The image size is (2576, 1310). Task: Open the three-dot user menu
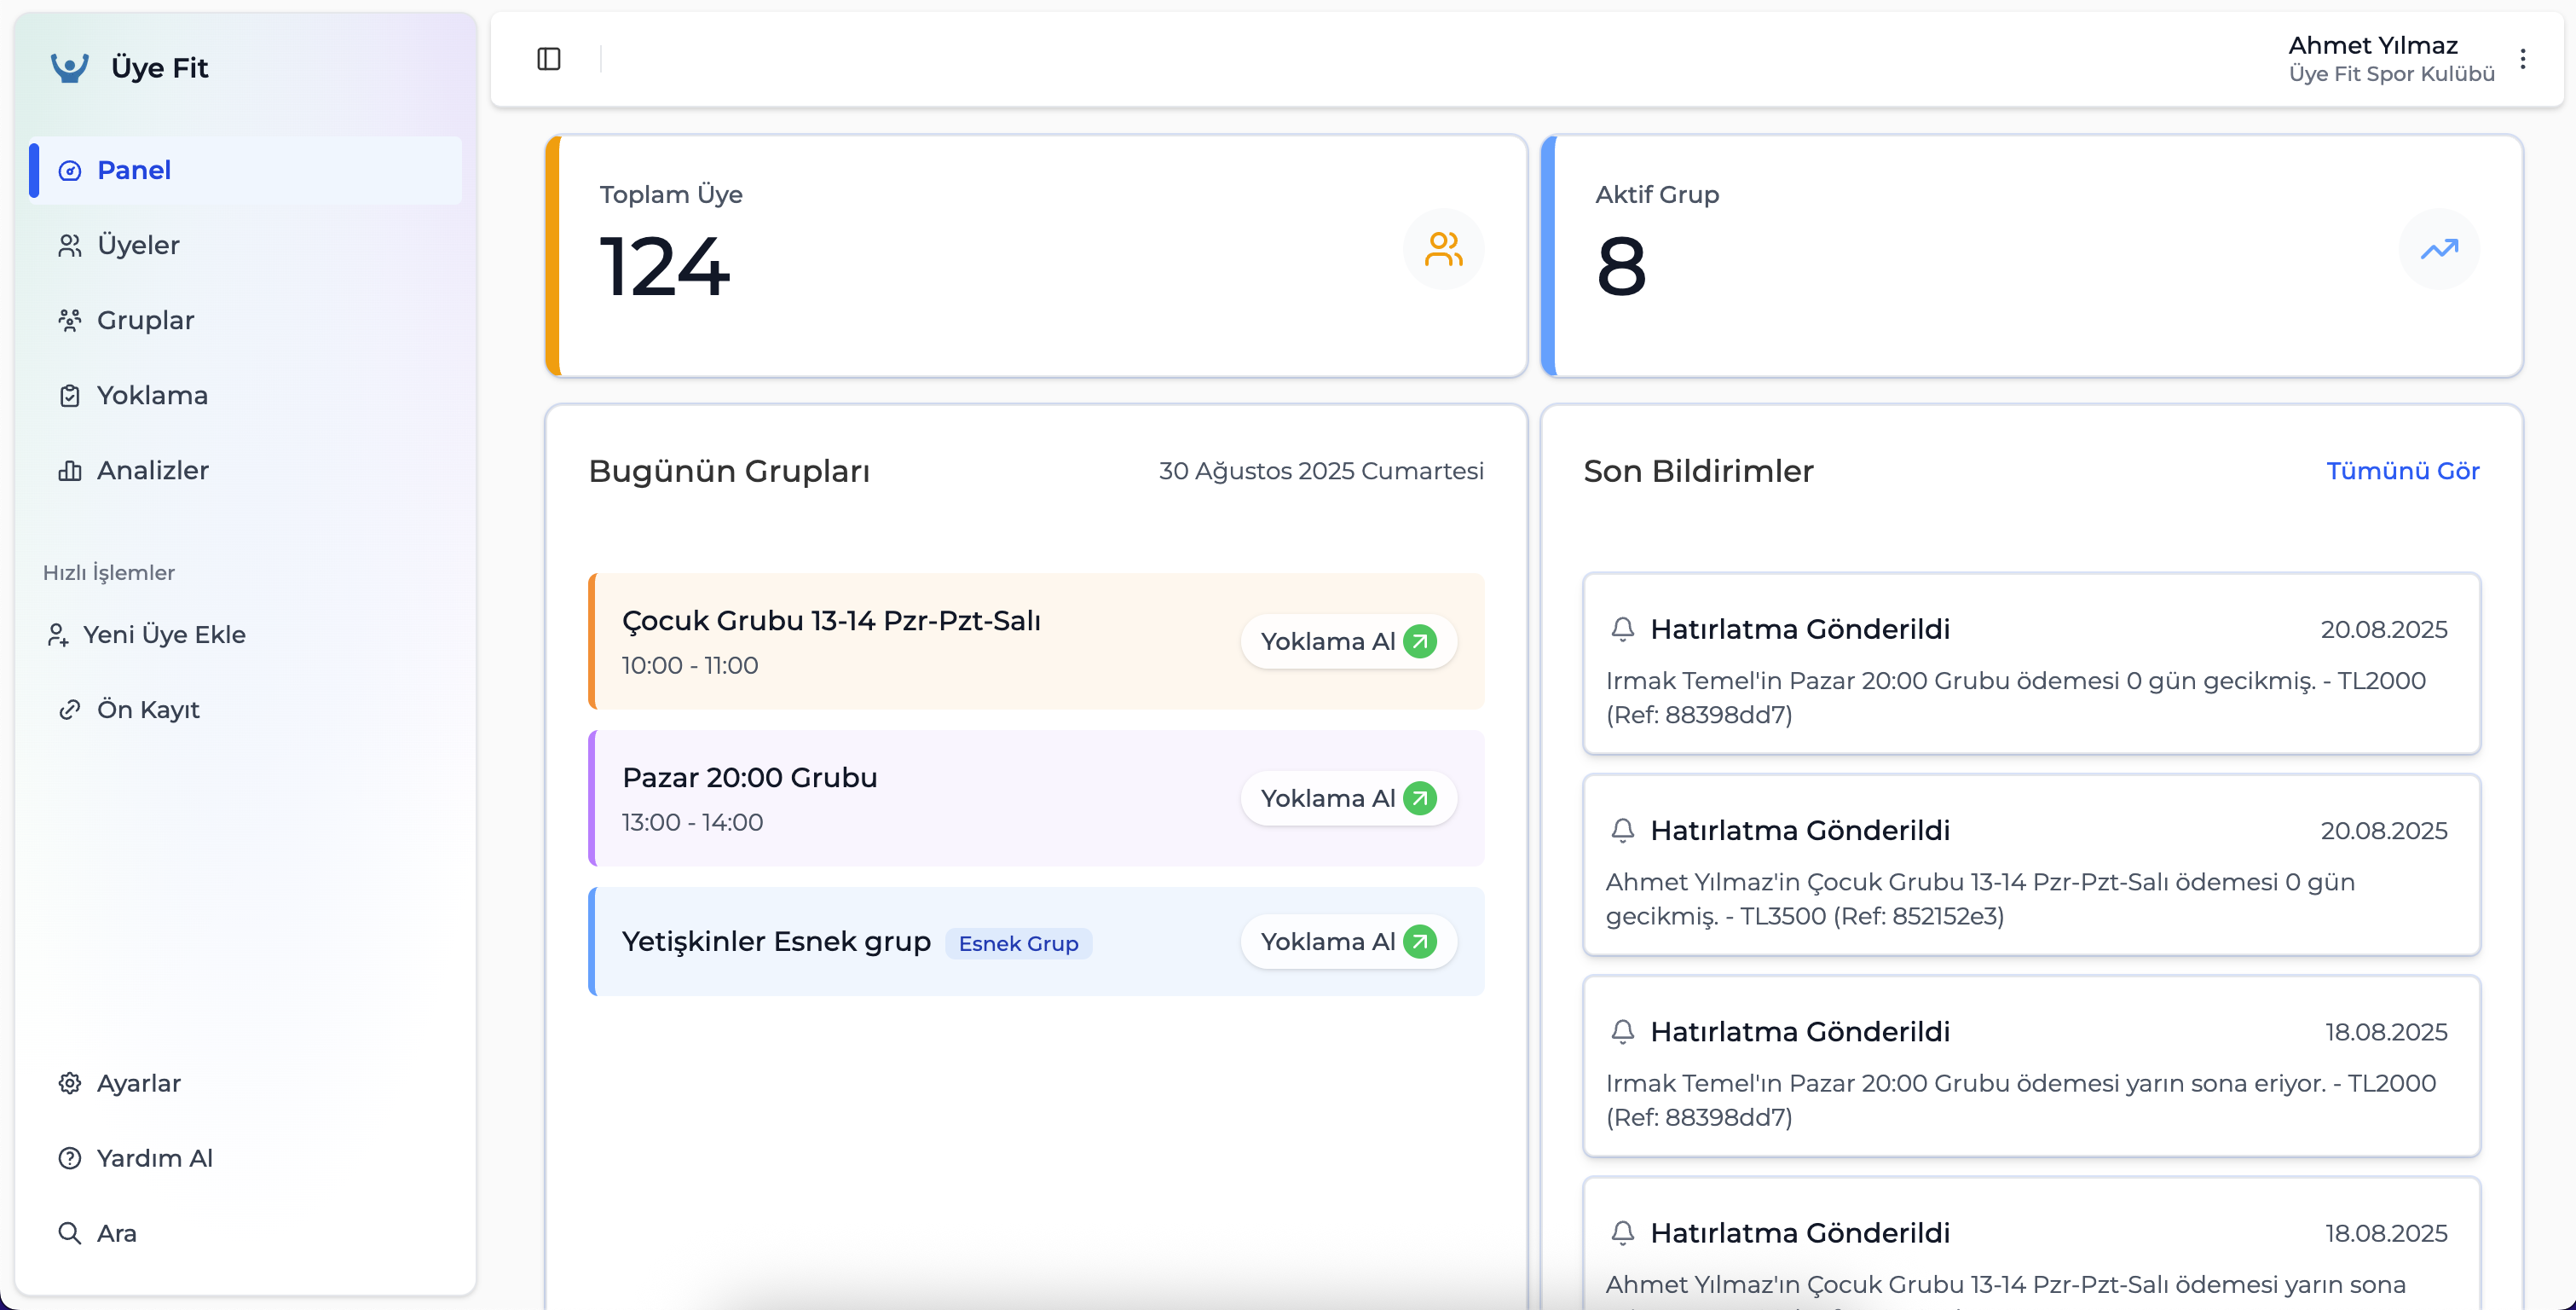click(x=2522, y=59)
